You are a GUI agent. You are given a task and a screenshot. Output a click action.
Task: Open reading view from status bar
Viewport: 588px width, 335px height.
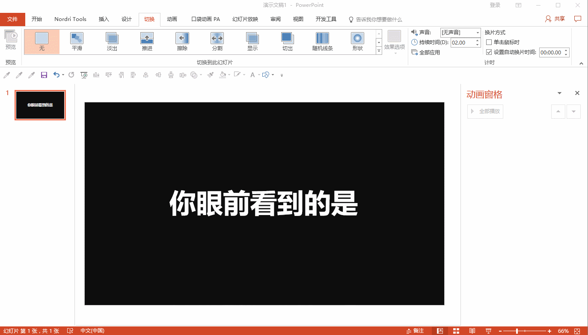point(472,331)
